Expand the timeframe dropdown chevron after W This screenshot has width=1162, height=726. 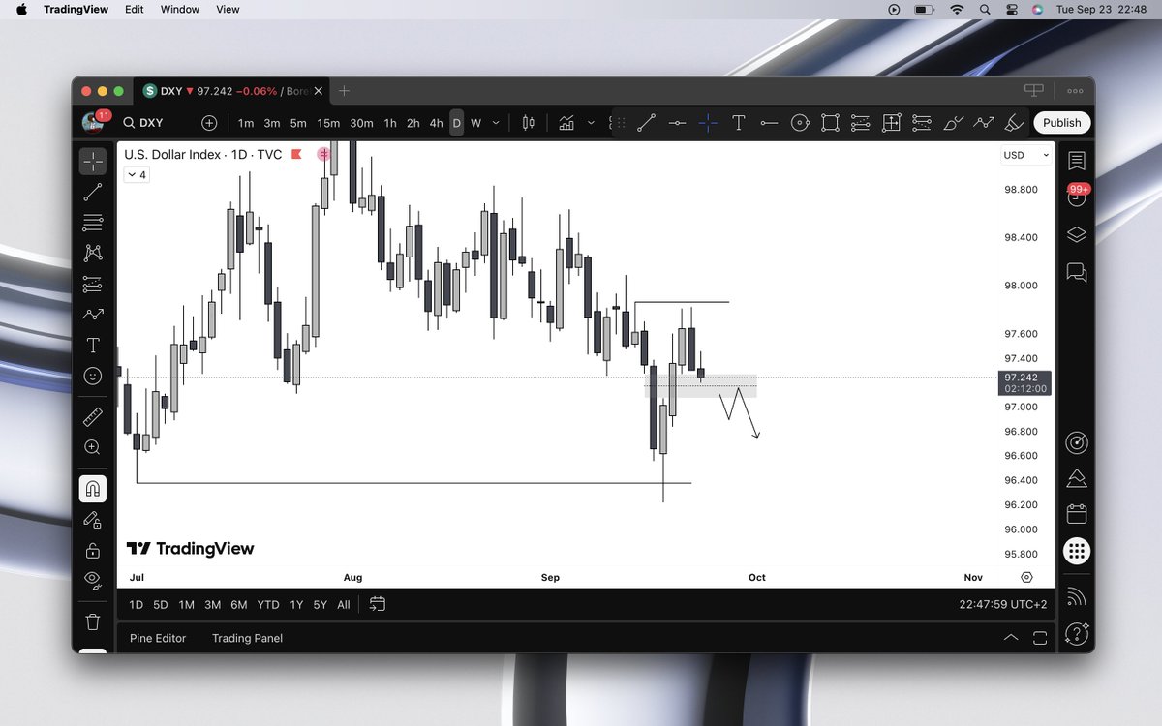(x=497, y=123)
